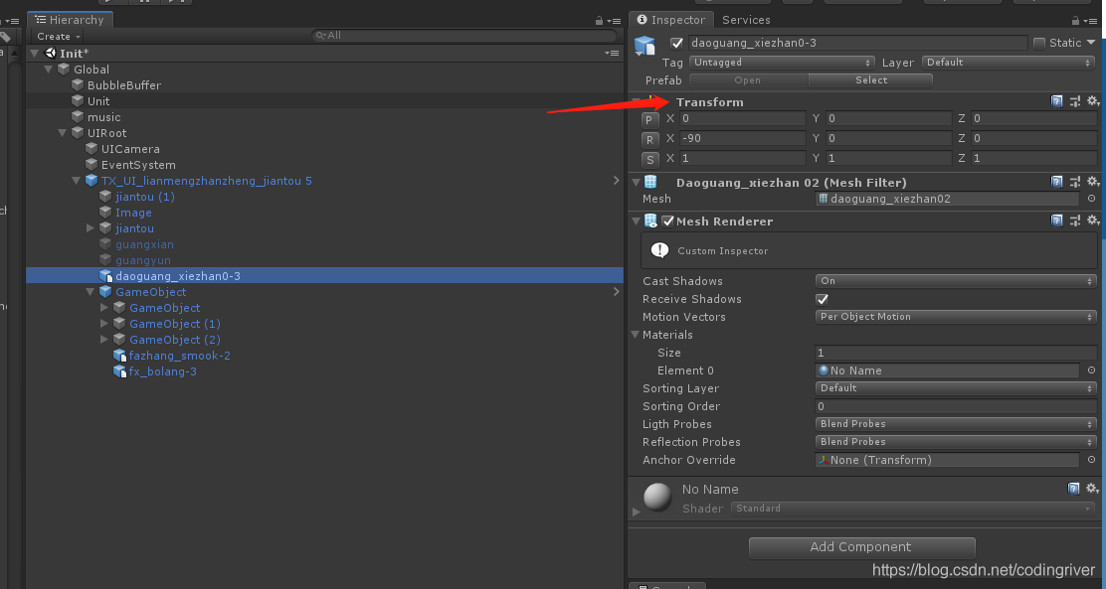
Task: Open the Shader Standard dropdown
Action: 913,508
